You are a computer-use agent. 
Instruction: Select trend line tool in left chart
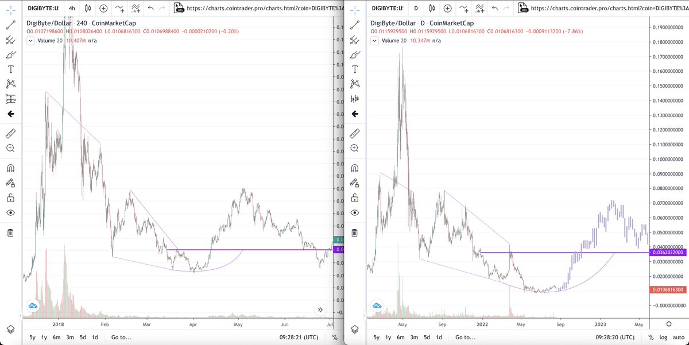point(10,25)
